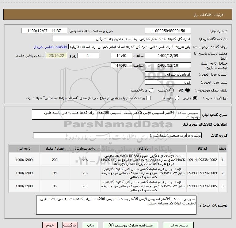Click the ردیف column header
Viewport: 236px width, 228px height.
223,148
